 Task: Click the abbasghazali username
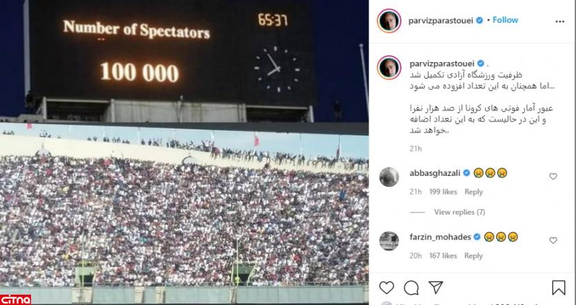[x=435, y=173]
